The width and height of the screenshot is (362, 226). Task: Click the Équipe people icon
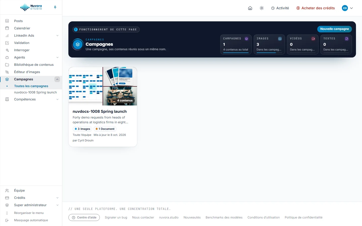tap(7, 190)
